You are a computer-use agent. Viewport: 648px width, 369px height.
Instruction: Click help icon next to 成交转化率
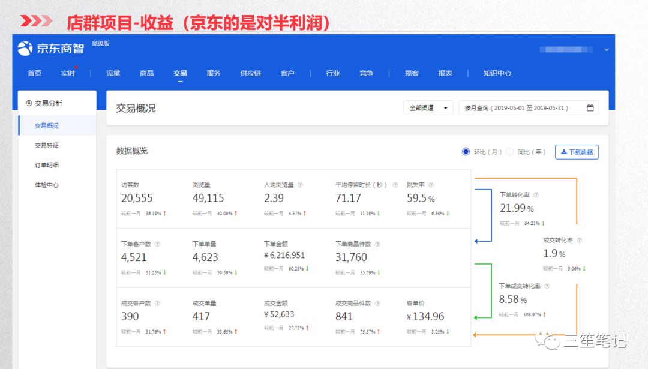pos(580,240)
